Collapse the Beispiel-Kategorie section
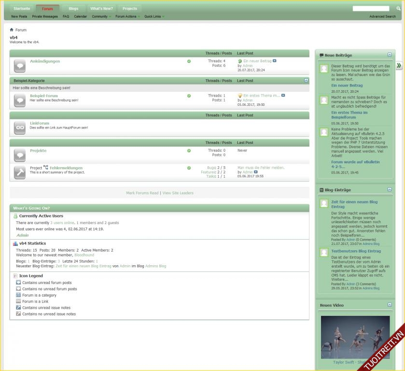The height and width of the screenshot is (371, 405). coord(306,80)
